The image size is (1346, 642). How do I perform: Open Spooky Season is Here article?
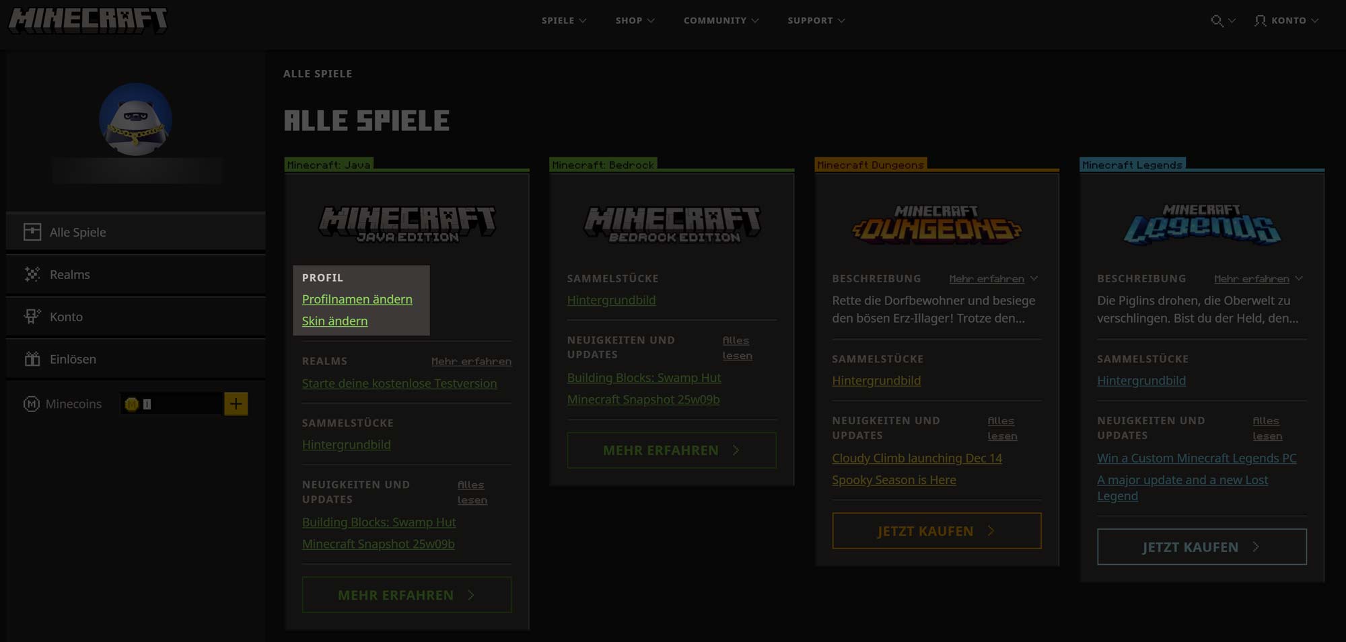coord(894,480)
